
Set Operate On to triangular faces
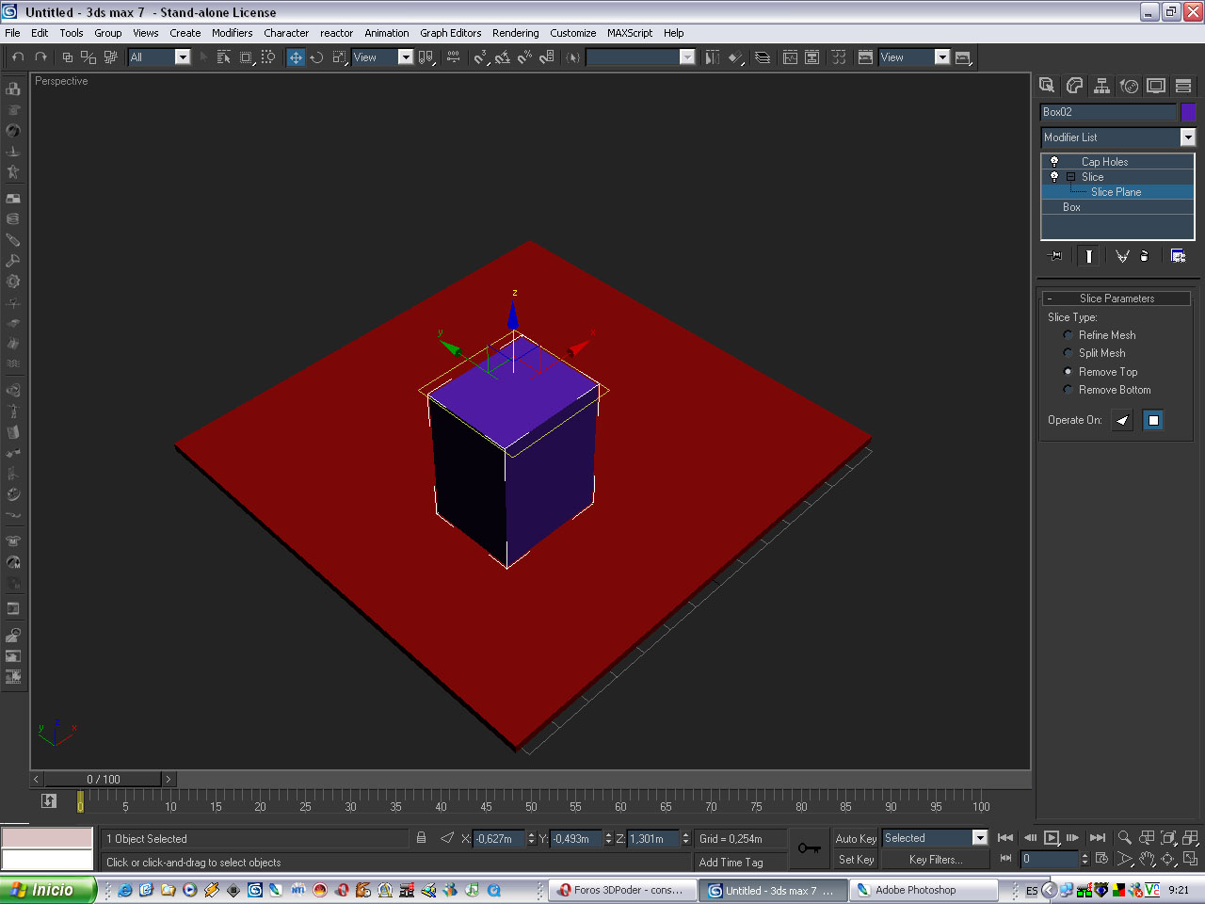(x=1122, y=420)
